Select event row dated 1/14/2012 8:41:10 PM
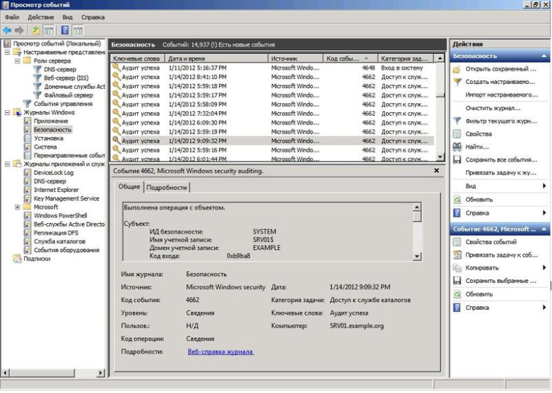This screenshot has width=552, height=393. [274, 77]
